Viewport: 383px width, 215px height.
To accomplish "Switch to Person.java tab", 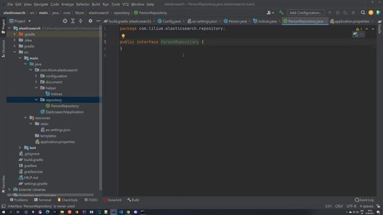I will [x=235, y=21].
